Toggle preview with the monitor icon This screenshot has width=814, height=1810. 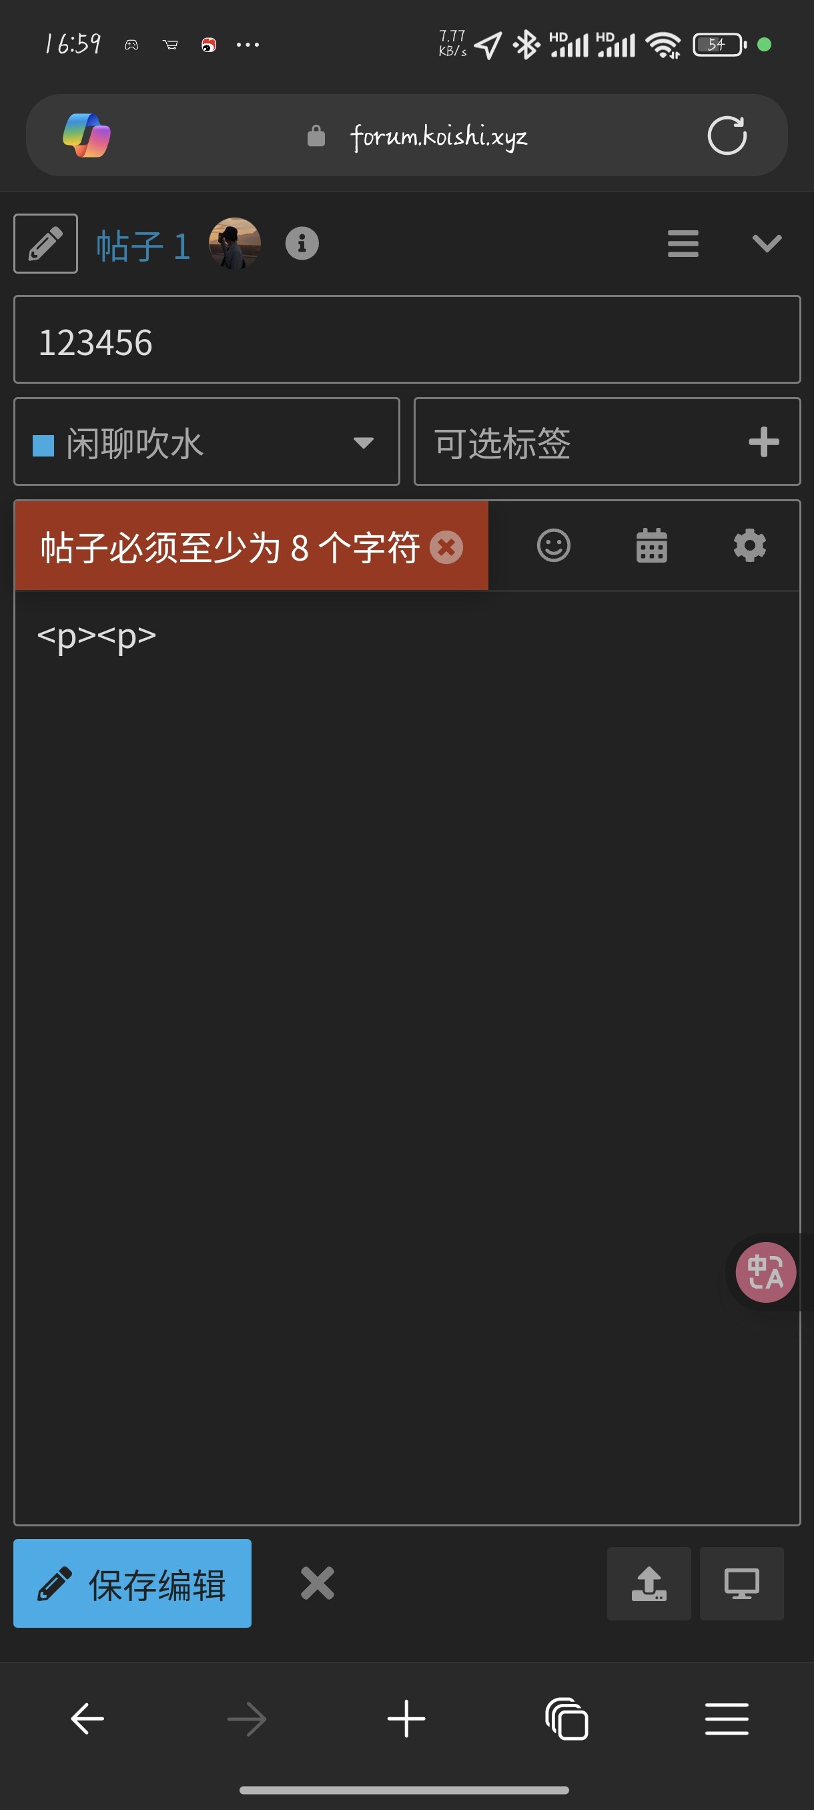[741, 1583]
